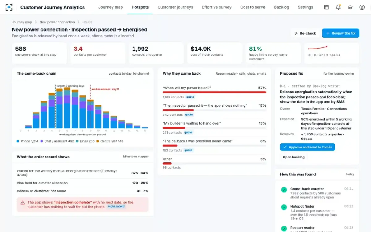Click the 57% red progress bar
The height and width of the screenshot is (232, 371).
pos(214,92)
